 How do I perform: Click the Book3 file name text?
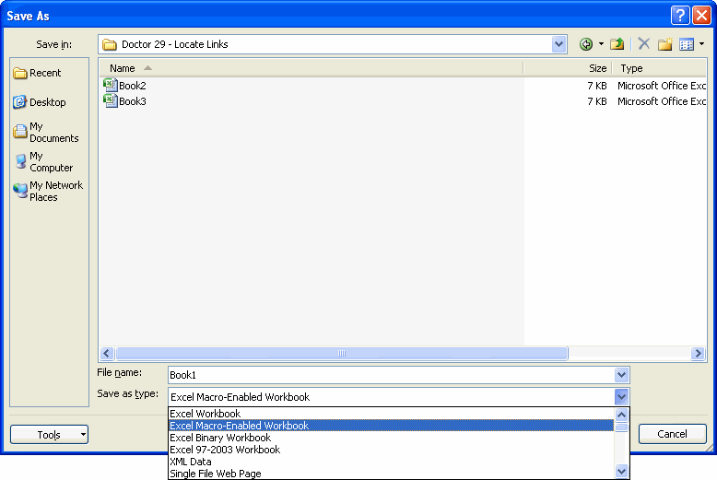click(x=133, y=101)
